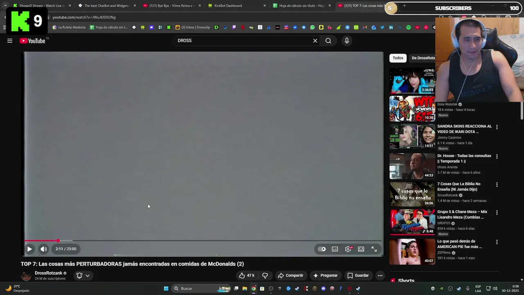524x295 pixels.
Task: Open a new browser tab
Action: (x=404, y=6)
